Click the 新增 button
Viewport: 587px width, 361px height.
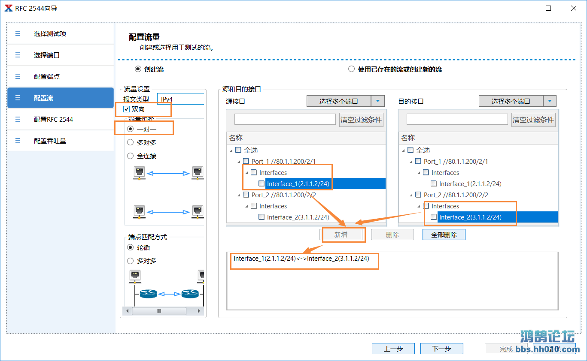(341, 235)
